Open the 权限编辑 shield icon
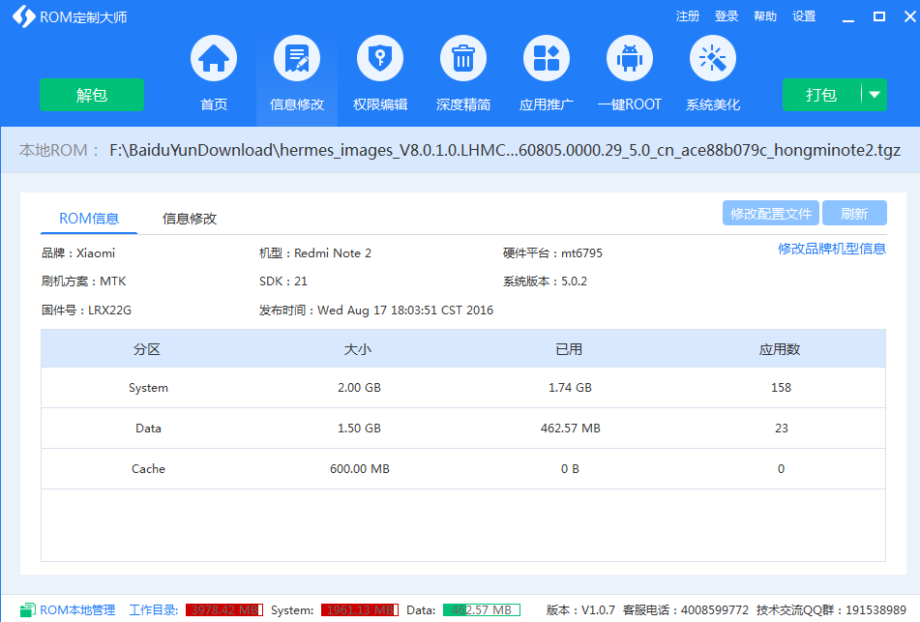The width and height of the screenshot is (920, 622). point(380,59)
